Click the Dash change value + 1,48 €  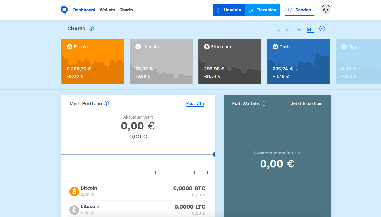tap(281, 76)
